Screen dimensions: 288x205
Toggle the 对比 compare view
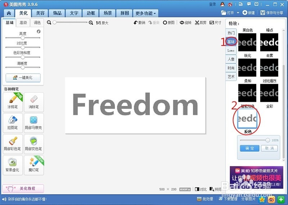click(x=201, y=189)
